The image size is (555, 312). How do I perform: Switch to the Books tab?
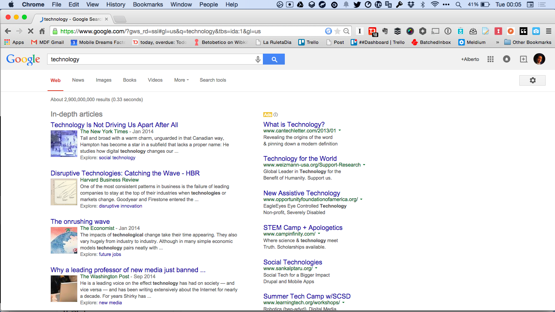[130, 80]
